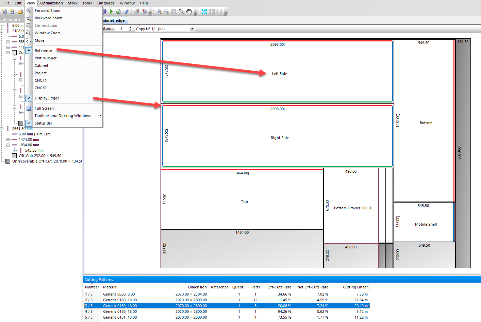Select the Reference label display option
The image size is (481, 322).
43,51
